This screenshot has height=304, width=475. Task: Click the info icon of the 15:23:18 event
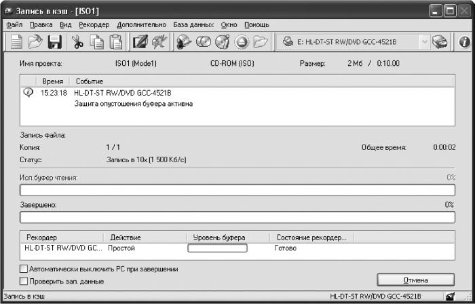click(x=28, y=92)
